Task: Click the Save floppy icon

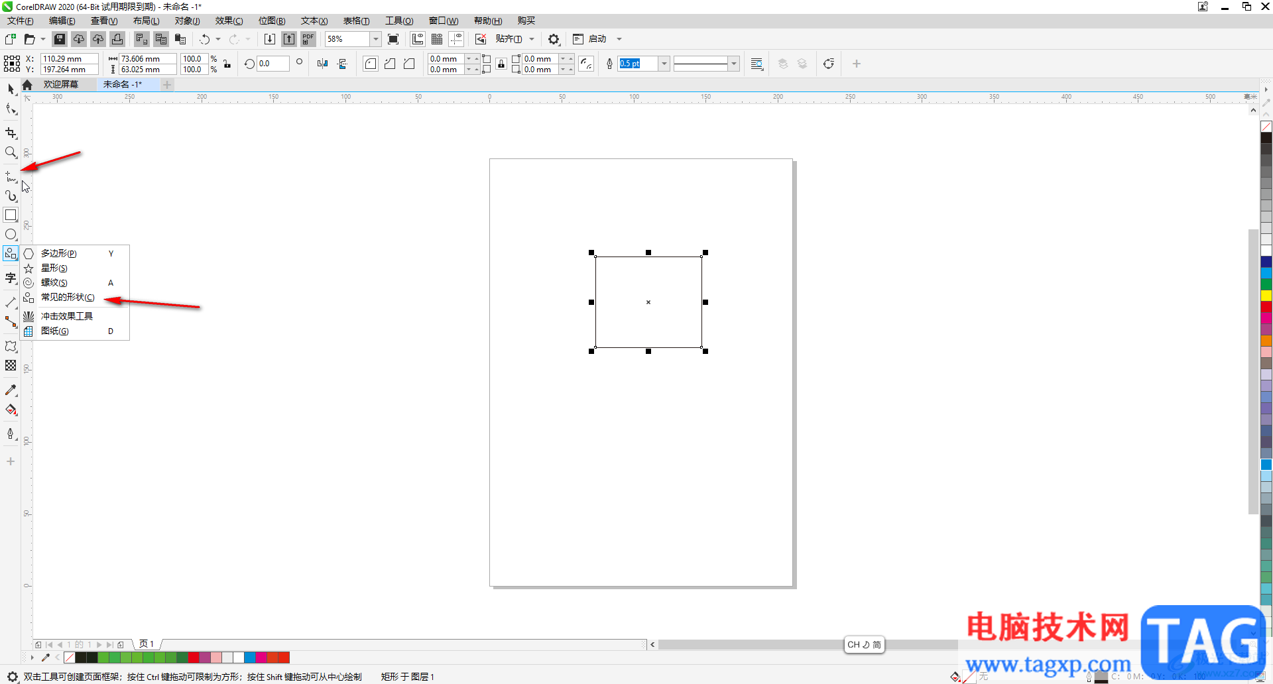Action: pyautogui.click(x=60, y=39)
